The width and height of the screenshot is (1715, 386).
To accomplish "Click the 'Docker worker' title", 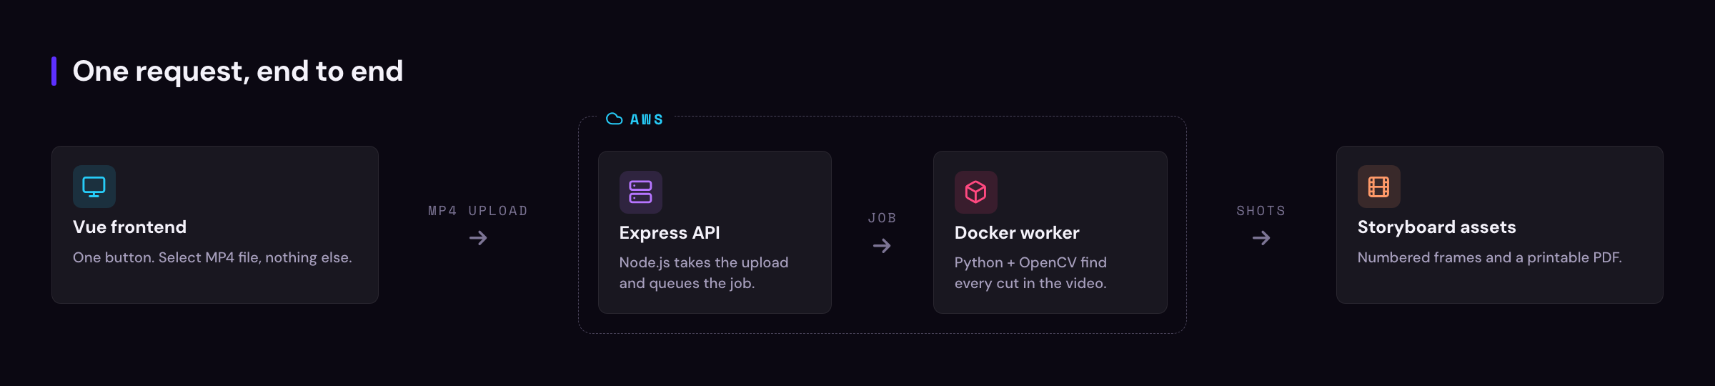I will (1017, 233).
